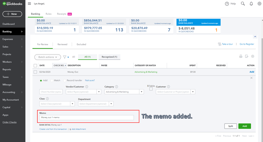Open the hamburger navigation menu
Screen dimensions: 263x142
29,3
